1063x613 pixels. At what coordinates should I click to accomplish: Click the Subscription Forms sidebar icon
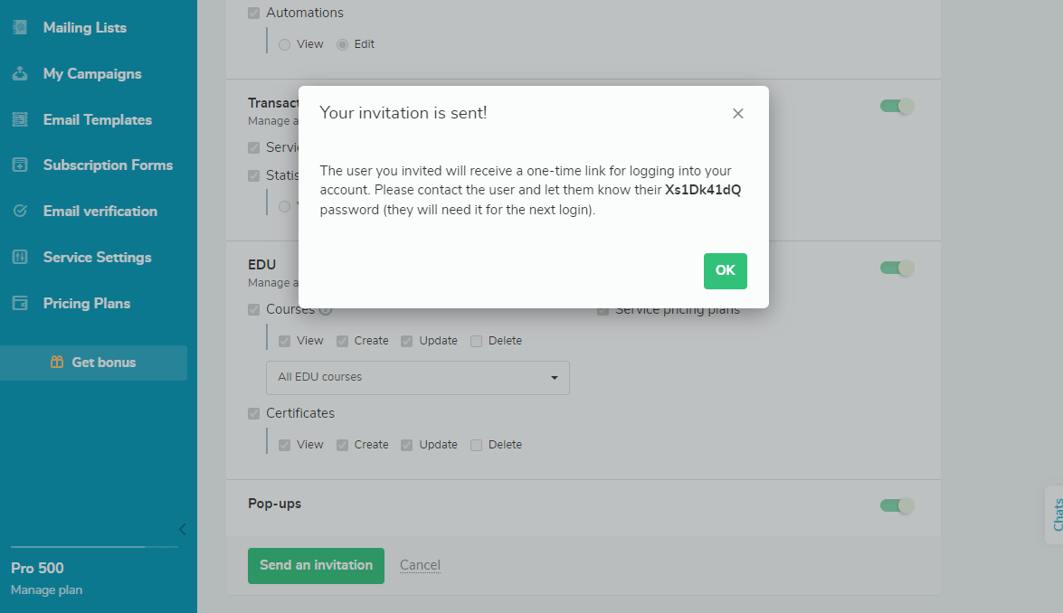pos(20,165)
